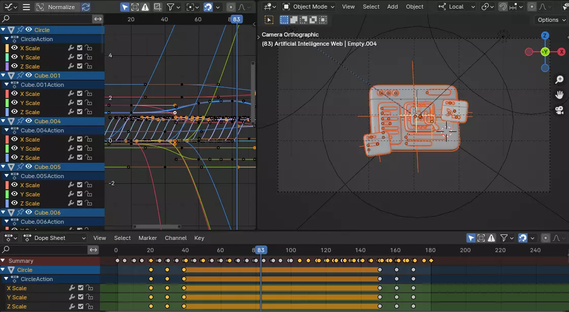This screenshot has height=312, width=569.
Task: Click the green -Y axis on the navigation gizmo
Action: click(x=545, y=52)
